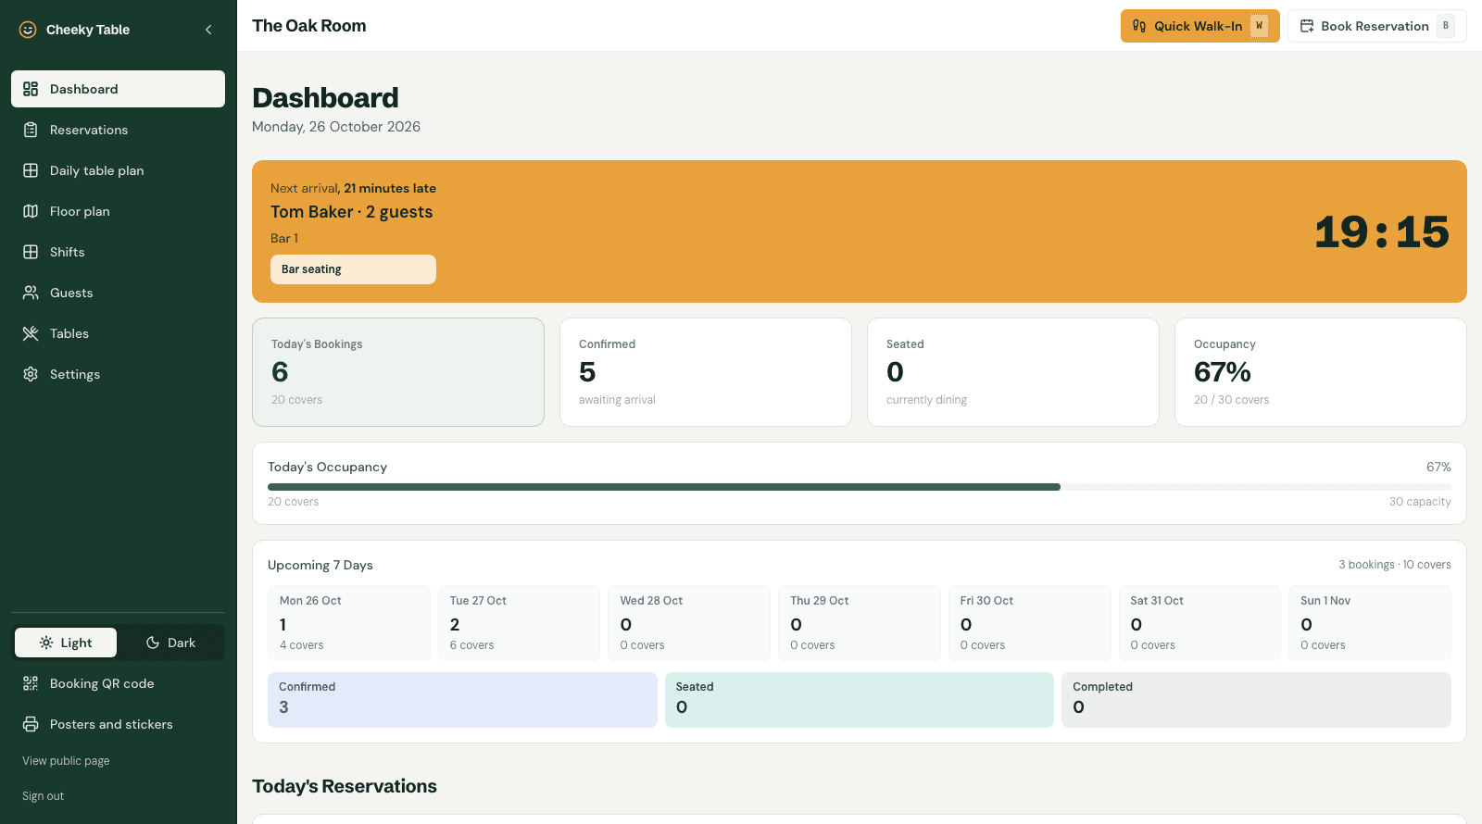Click the blue Confirmed 3 status box
Image resolution: width=1482 pixels, height=824 pixels.
462,700
